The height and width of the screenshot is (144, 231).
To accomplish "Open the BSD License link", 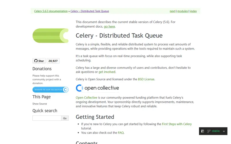I will coord(146,79).
